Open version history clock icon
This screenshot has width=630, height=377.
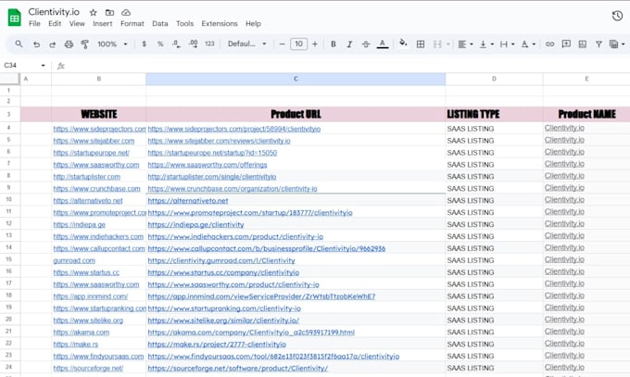[617, 16]
